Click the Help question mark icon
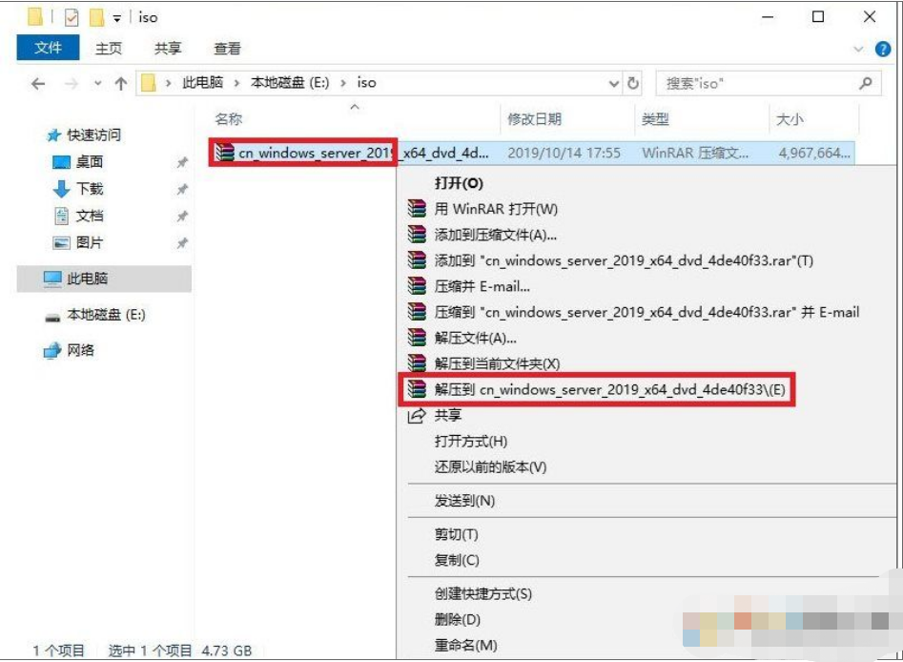The width and height of the screenshot is (903, 662). coord(883,48)
